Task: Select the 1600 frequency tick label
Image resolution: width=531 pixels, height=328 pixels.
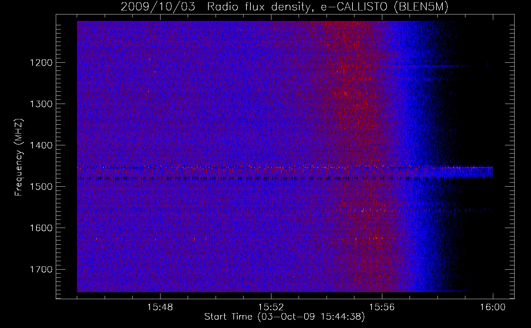Action: click(x=41, y=228)
